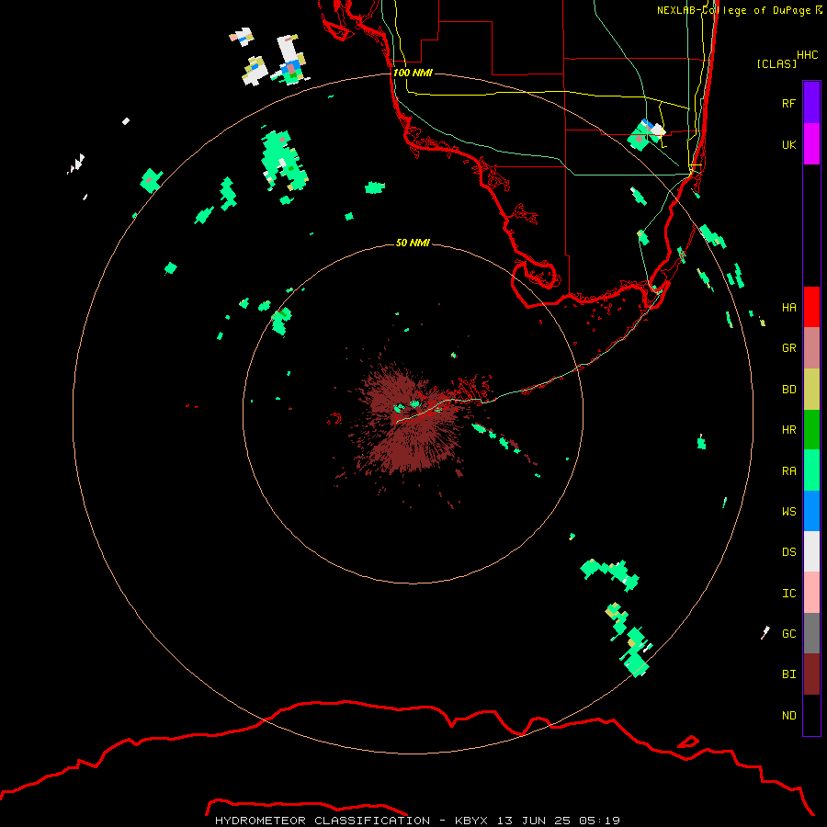Click the HR legend label
827x827 pixels.
pyautogui.click(x=789, y=430)
